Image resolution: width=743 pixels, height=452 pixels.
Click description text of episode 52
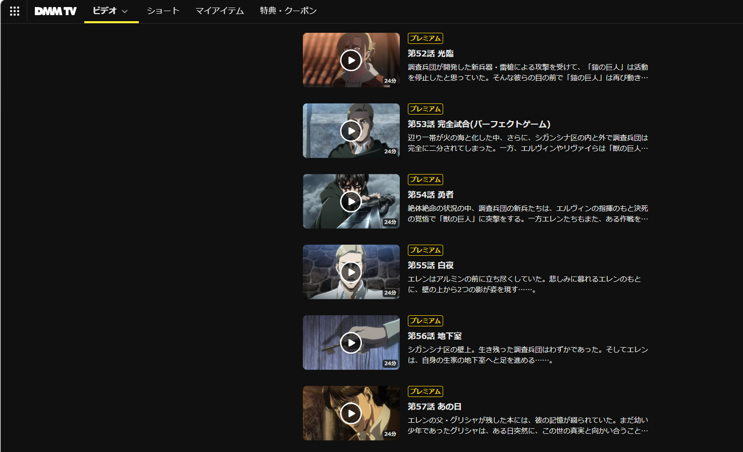tap(528, 73)
